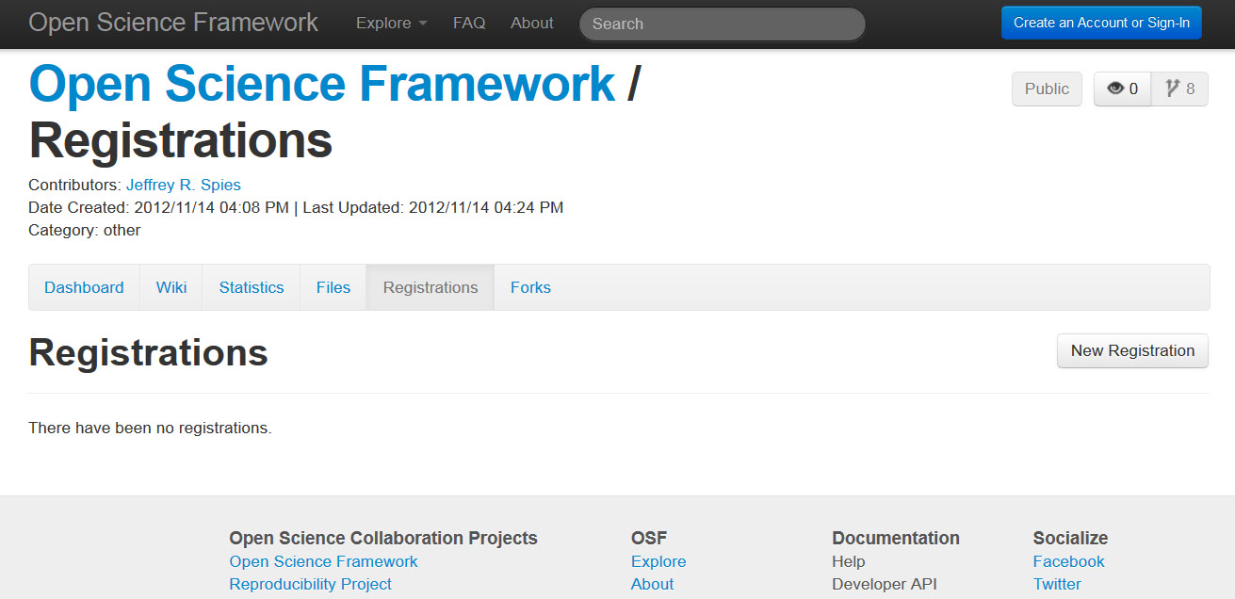The image size is (1235, 599).
Task: Click the eye watch count button
Action: tap(1122, 89)
